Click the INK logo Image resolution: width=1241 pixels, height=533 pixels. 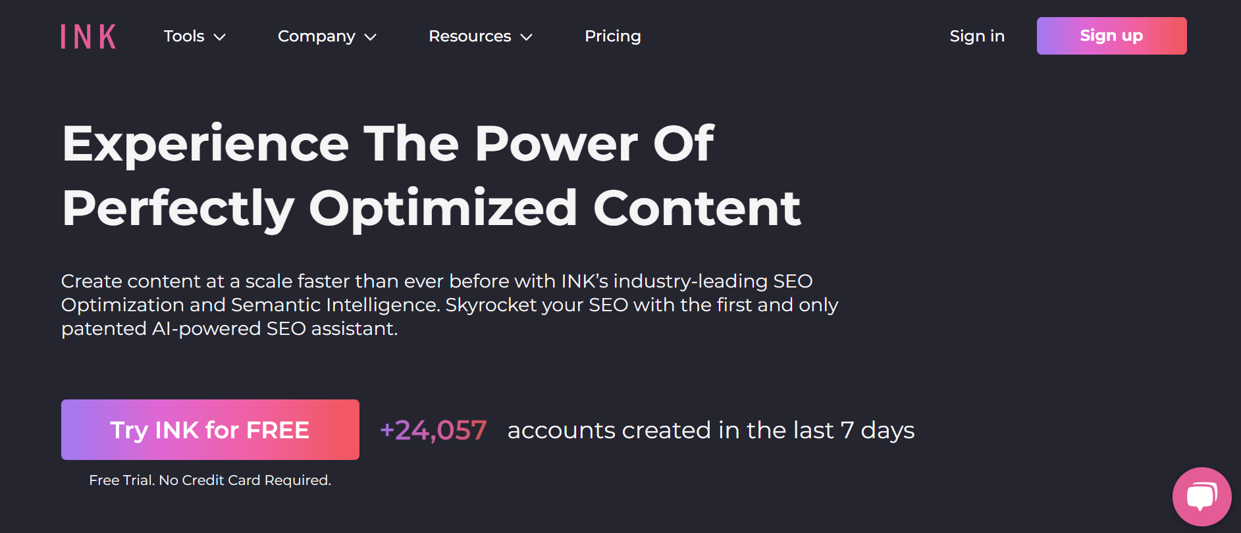click(89, 37)
